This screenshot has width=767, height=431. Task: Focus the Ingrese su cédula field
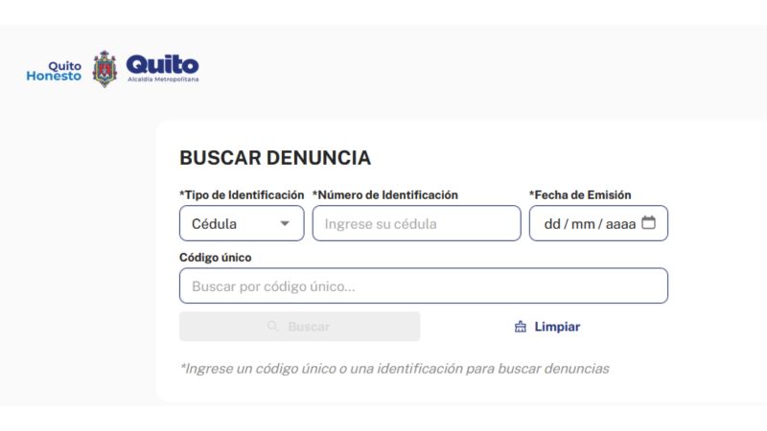coord(416,224)
